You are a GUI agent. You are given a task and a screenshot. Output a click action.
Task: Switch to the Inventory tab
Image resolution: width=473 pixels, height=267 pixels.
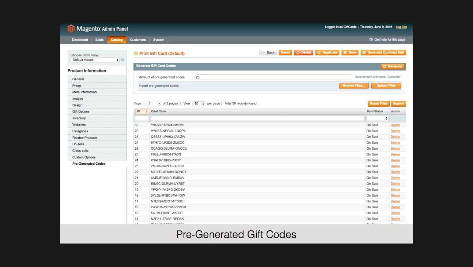[x=79, y=118]
